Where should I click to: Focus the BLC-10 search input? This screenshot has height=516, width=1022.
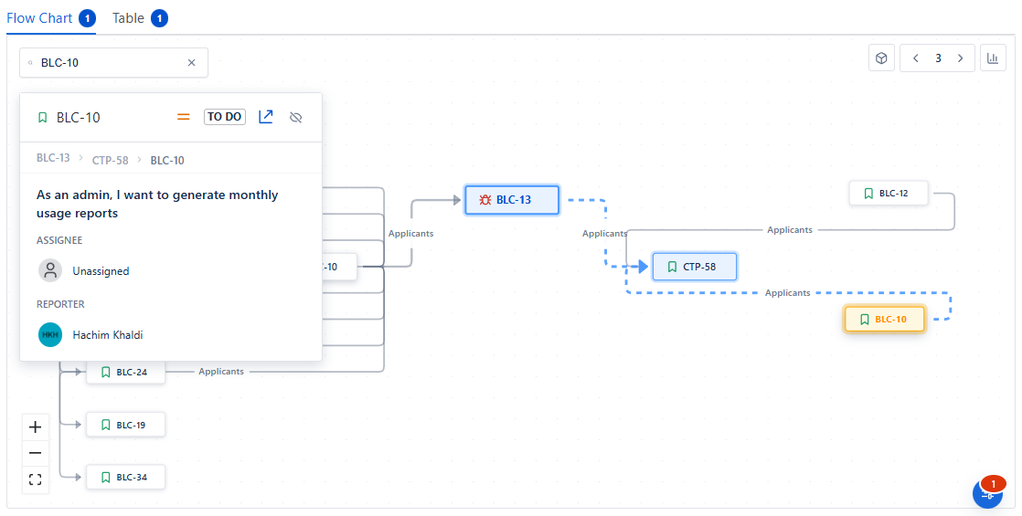[110, 63]
